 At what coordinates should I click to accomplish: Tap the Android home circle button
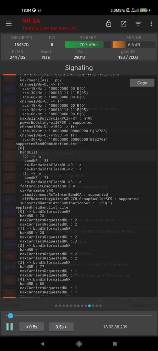click(79, 343)
